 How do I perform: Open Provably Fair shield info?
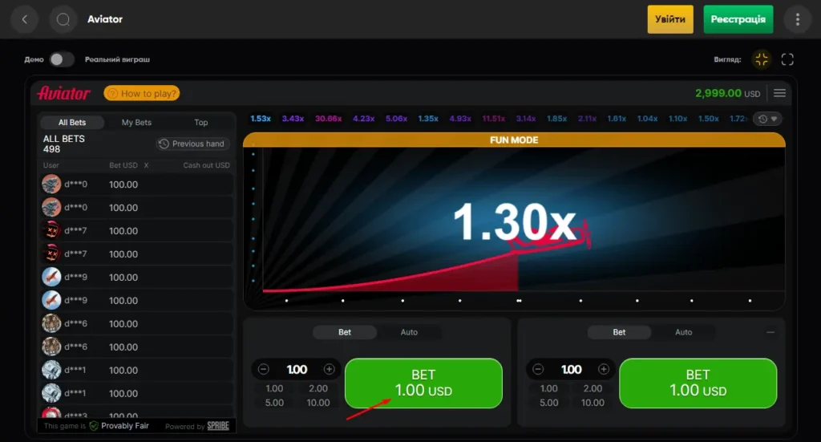(94, 426)
